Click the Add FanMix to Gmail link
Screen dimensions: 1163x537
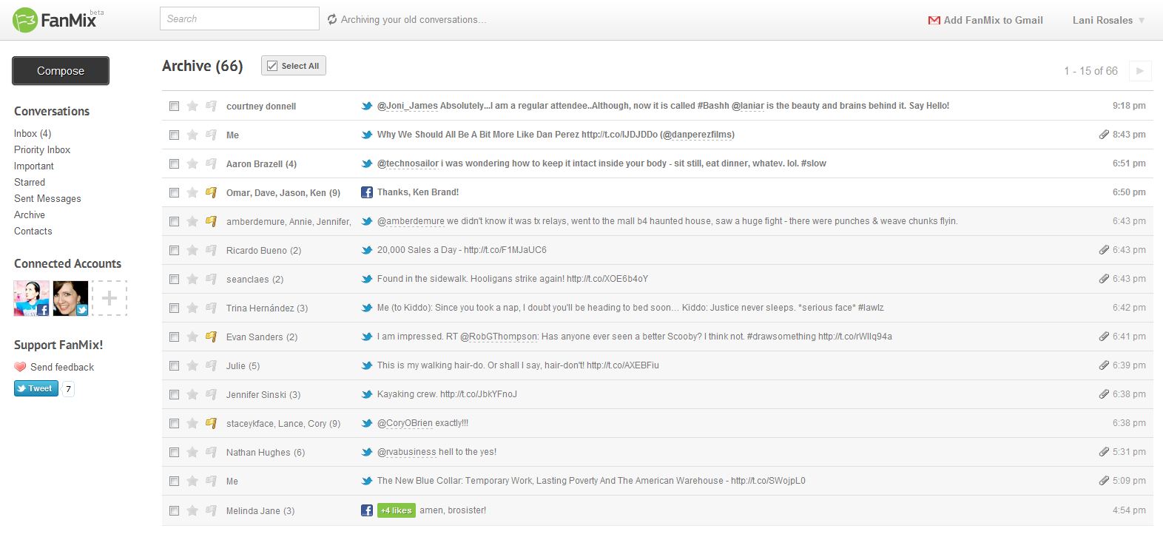[985, 20]
